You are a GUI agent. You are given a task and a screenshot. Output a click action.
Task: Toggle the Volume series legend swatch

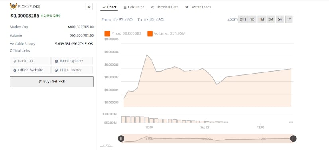150,33
